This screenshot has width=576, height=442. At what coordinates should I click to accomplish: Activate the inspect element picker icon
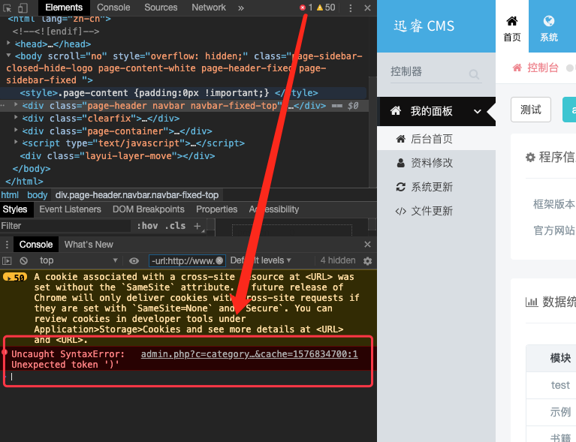pyautogui.click(x=7, y=8)
